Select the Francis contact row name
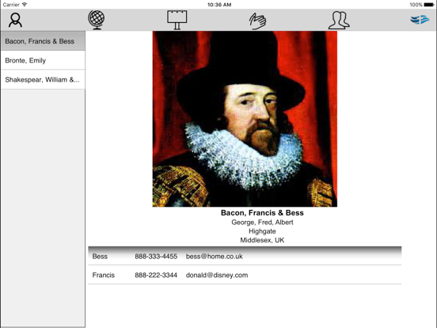This screenshot has width=437, height=328. 104,275
